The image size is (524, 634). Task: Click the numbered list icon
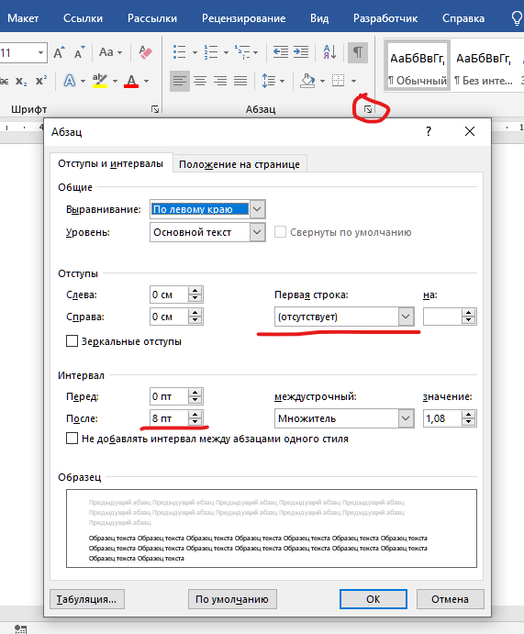pos(211,52)
